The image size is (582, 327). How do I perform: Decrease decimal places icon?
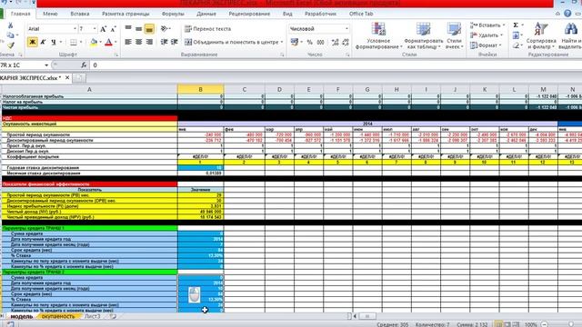346,42
